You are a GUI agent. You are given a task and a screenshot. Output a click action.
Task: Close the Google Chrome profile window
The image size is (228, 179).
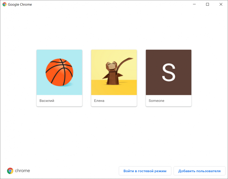[221, 4]
